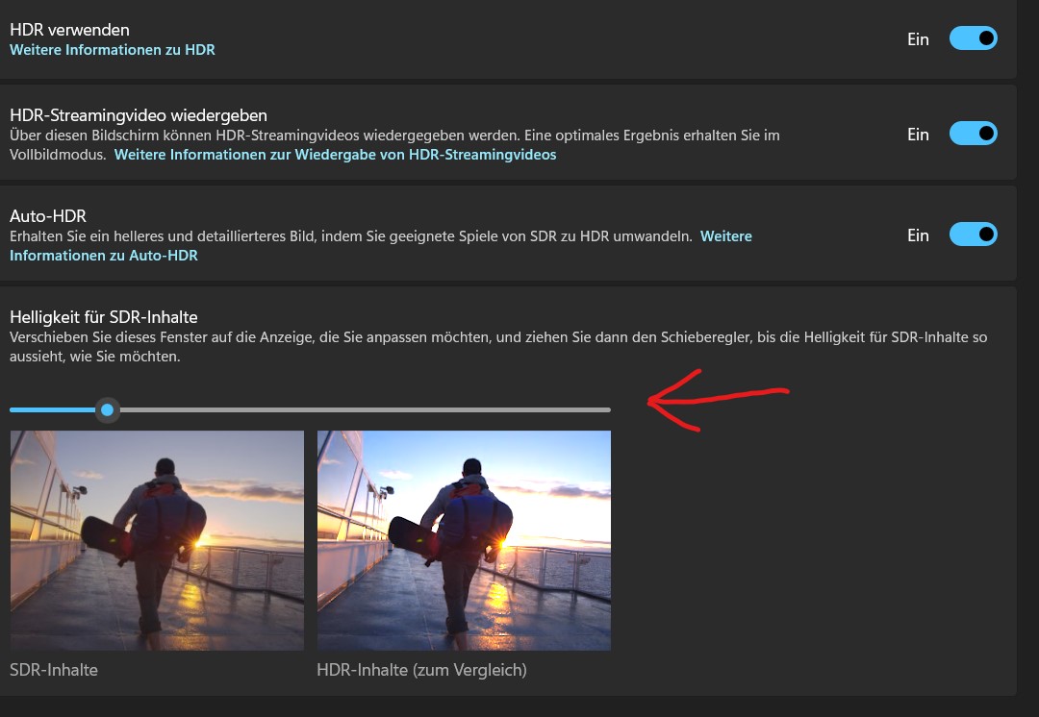Click the "HDR verwenden" settings row
The width and height of the screenshot is (1039, 717).
click(481, 38)
